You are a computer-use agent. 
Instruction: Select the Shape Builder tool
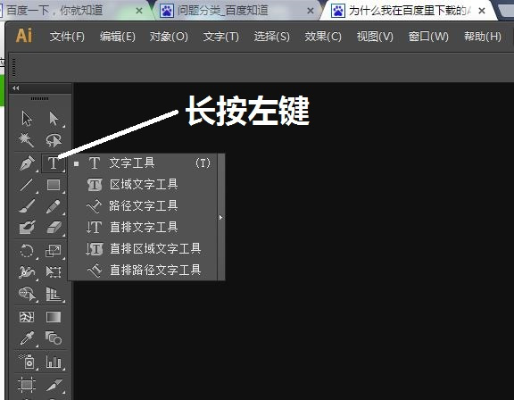pyautogui.click(x=27, y=294)
